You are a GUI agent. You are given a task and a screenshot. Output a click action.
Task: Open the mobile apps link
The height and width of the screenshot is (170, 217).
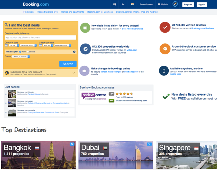point(175,74)
